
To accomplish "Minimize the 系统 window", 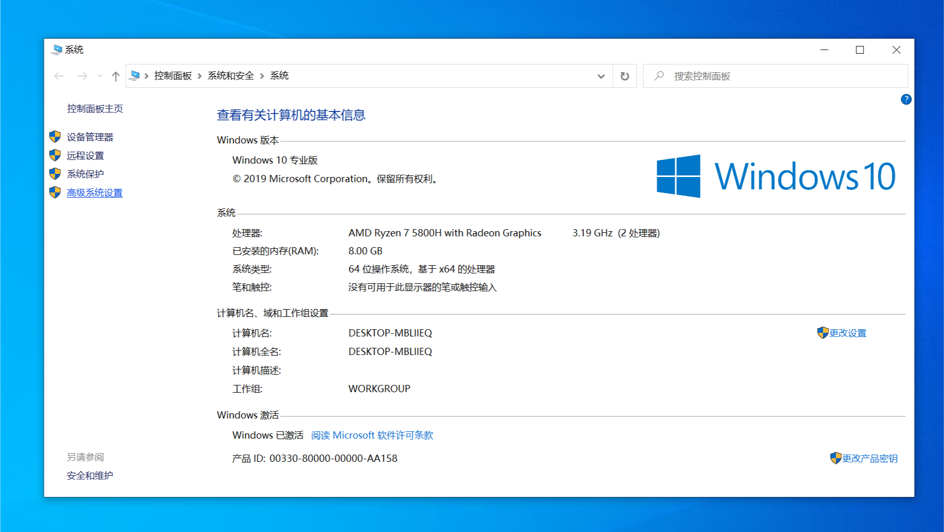I will pyautogui.click(x=824, y=50).
